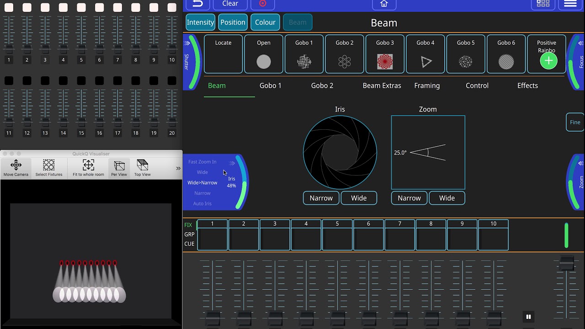Expand Visualiser toolbar overflow chevrons
Viewport: 585px width, 329px height.
(x=178, y=169)
